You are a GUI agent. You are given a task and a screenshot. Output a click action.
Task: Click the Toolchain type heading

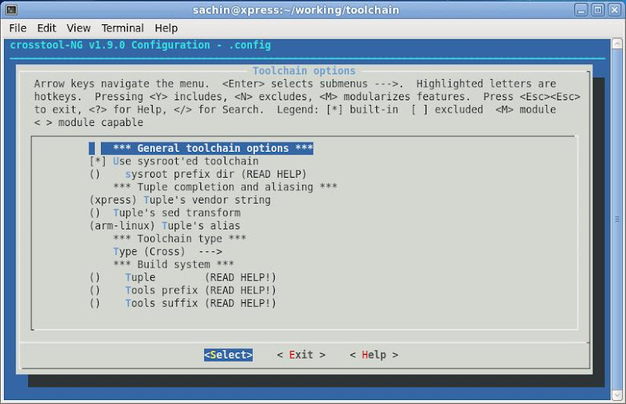click(180, 239)
